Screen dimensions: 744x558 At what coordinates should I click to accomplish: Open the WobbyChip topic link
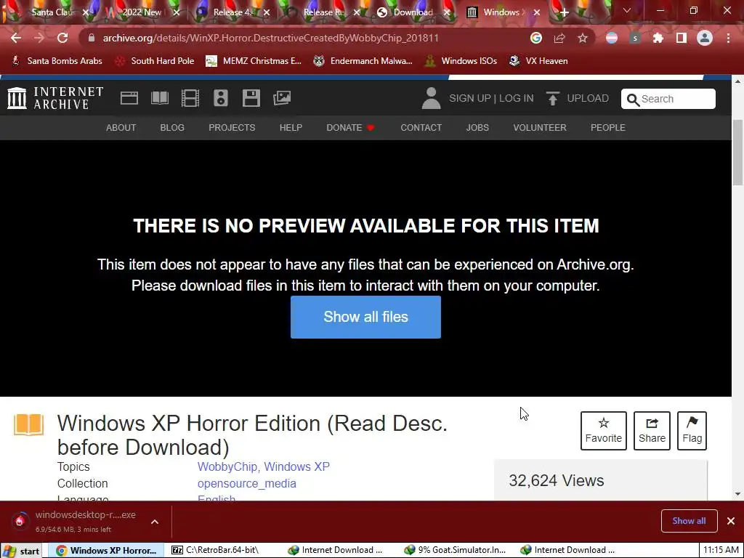(227, 467)
